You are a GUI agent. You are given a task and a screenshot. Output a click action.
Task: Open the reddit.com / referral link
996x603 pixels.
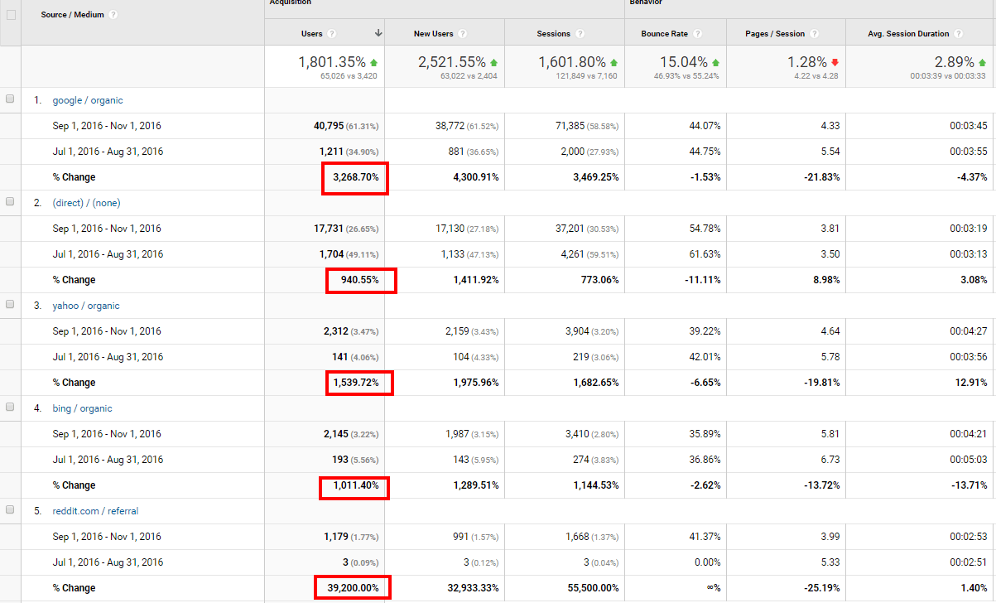(x=97, y=511)
